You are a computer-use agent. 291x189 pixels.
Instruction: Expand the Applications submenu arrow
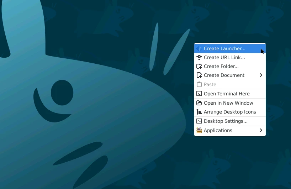tap(261, 130)
